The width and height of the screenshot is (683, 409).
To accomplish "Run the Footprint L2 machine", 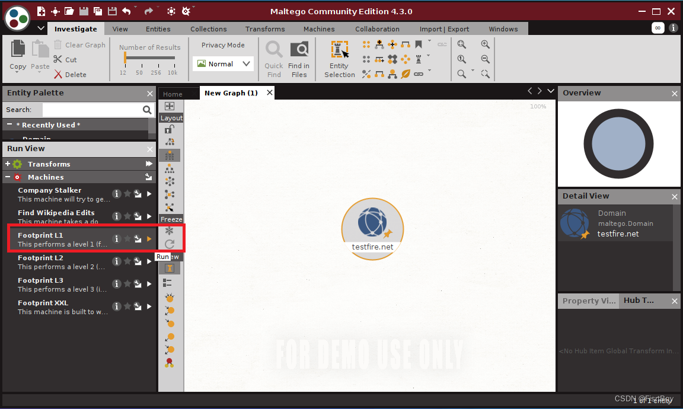I will pyautogui.click(x=149, y=261).
